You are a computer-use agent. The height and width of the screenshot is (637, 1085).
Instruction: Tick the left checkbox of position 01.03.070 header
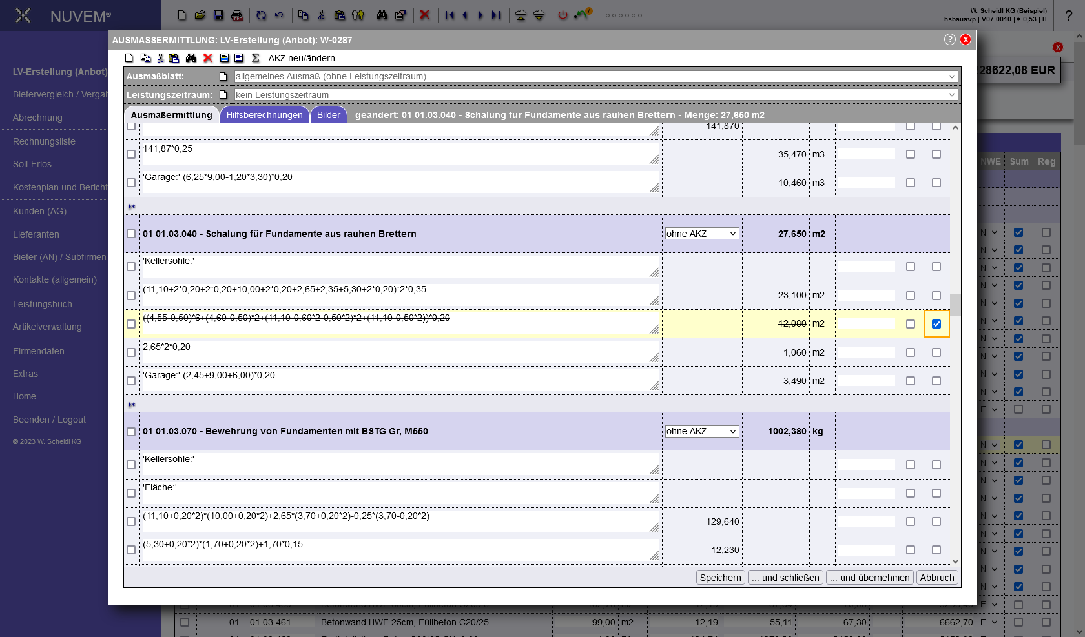pyautogui.click(x=131, y=432)
